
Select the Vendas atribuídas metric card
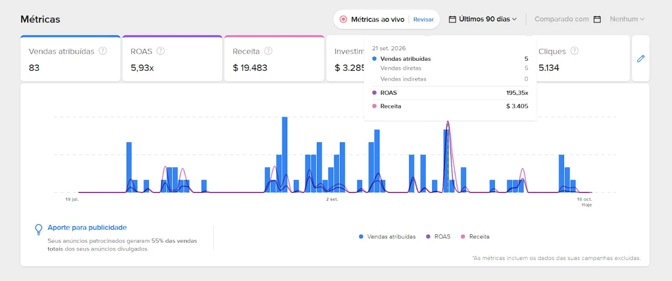click(x=70, y=58)
